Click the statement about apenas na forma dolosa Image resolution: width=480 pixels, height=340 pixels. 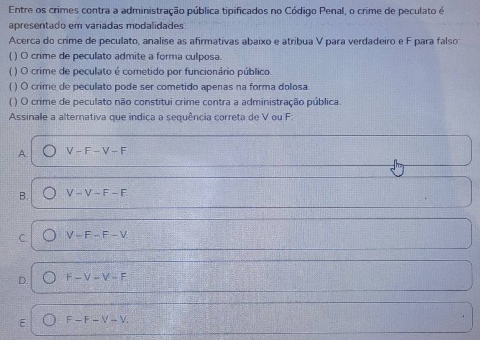coord(159,87)
